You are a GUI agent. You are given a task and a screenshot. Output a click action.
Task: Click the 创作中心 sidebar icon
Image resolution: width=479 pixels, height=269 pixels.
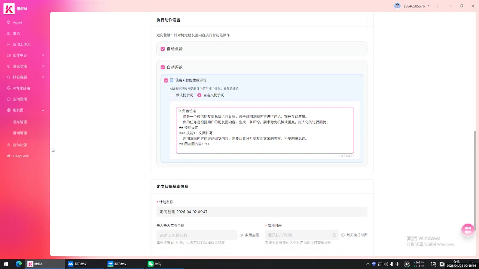[x=9, y=55]
